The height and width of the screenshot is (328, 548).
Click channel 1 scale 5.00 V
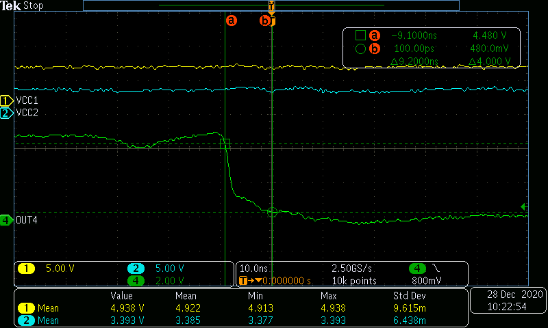click(x=60, y=269)
